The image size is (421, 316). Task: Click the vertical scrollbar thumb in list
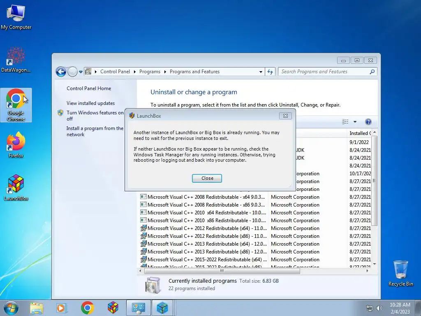pyautogui.click(x=374, y=181)
